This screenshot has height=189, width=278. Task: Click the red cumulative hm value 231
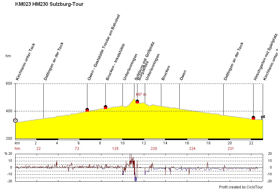click(231, 149)
